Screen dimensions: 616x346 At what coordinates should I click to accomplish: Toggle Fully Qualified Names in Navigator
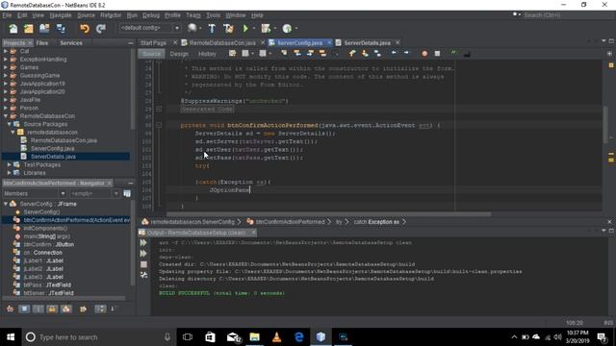(x=84, y=309)
